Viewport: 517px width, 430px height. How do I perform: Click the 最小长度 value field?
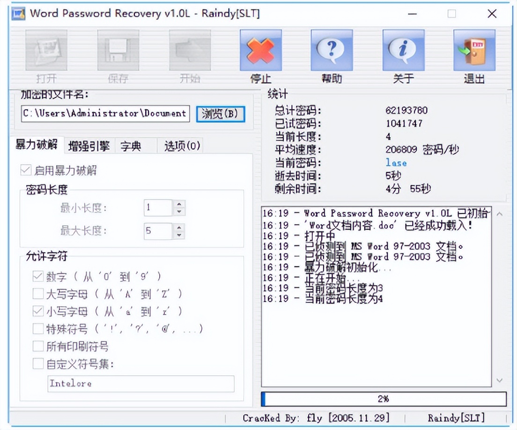[x=158, y=208]
